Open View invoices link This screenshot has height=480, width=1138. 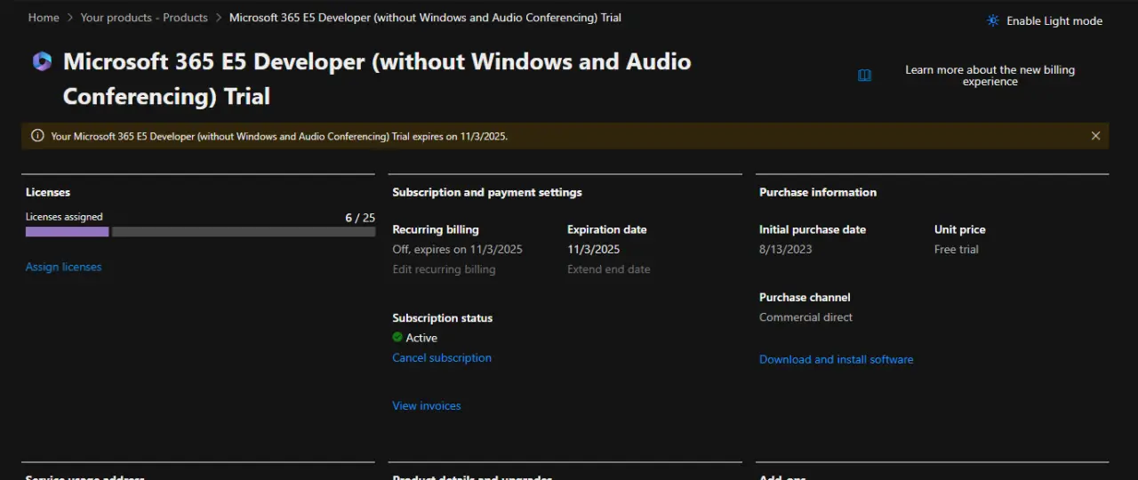pyautogui.click(x=427, y=405)
